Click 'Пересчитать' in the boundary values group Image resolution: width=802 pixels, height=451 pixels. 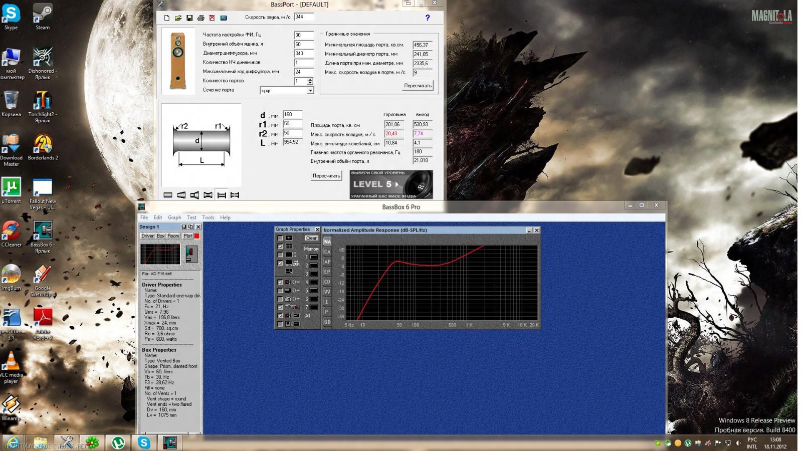418,86
